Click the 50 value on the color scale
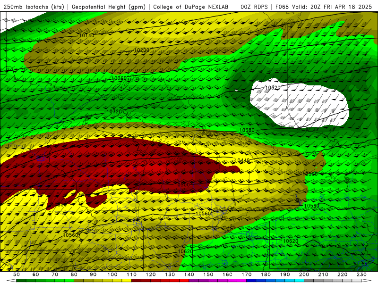Viewport: 378px width, 283px height. tap(17, 275)
